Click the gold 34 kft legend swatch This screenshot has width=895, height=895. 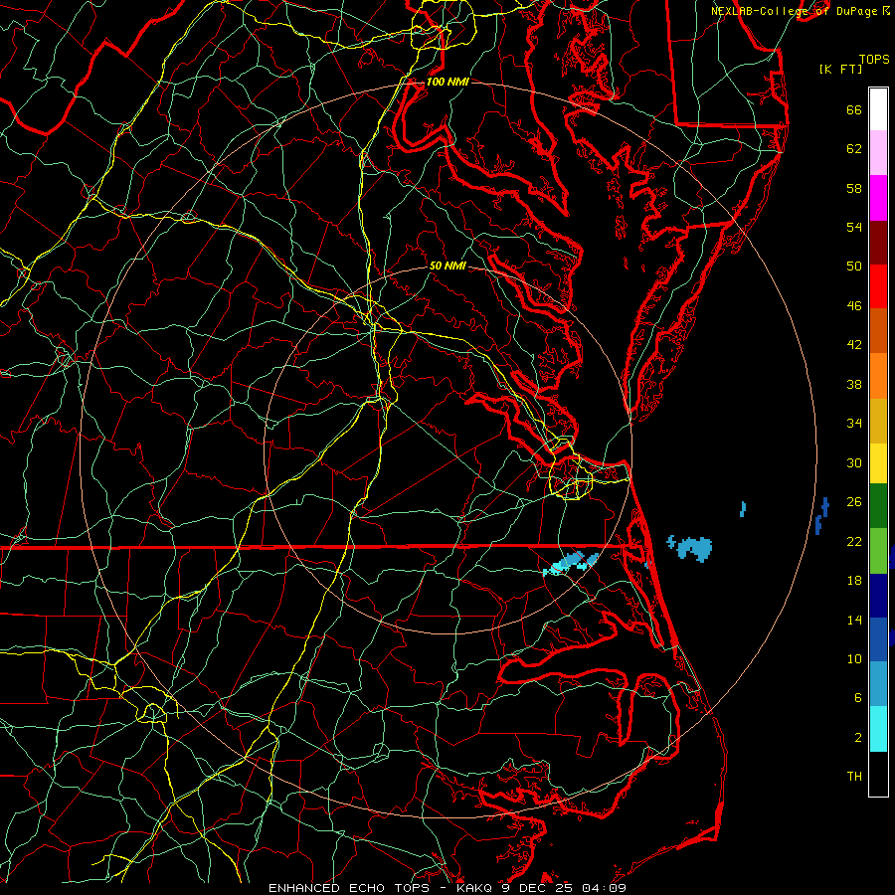coord(878,422)
